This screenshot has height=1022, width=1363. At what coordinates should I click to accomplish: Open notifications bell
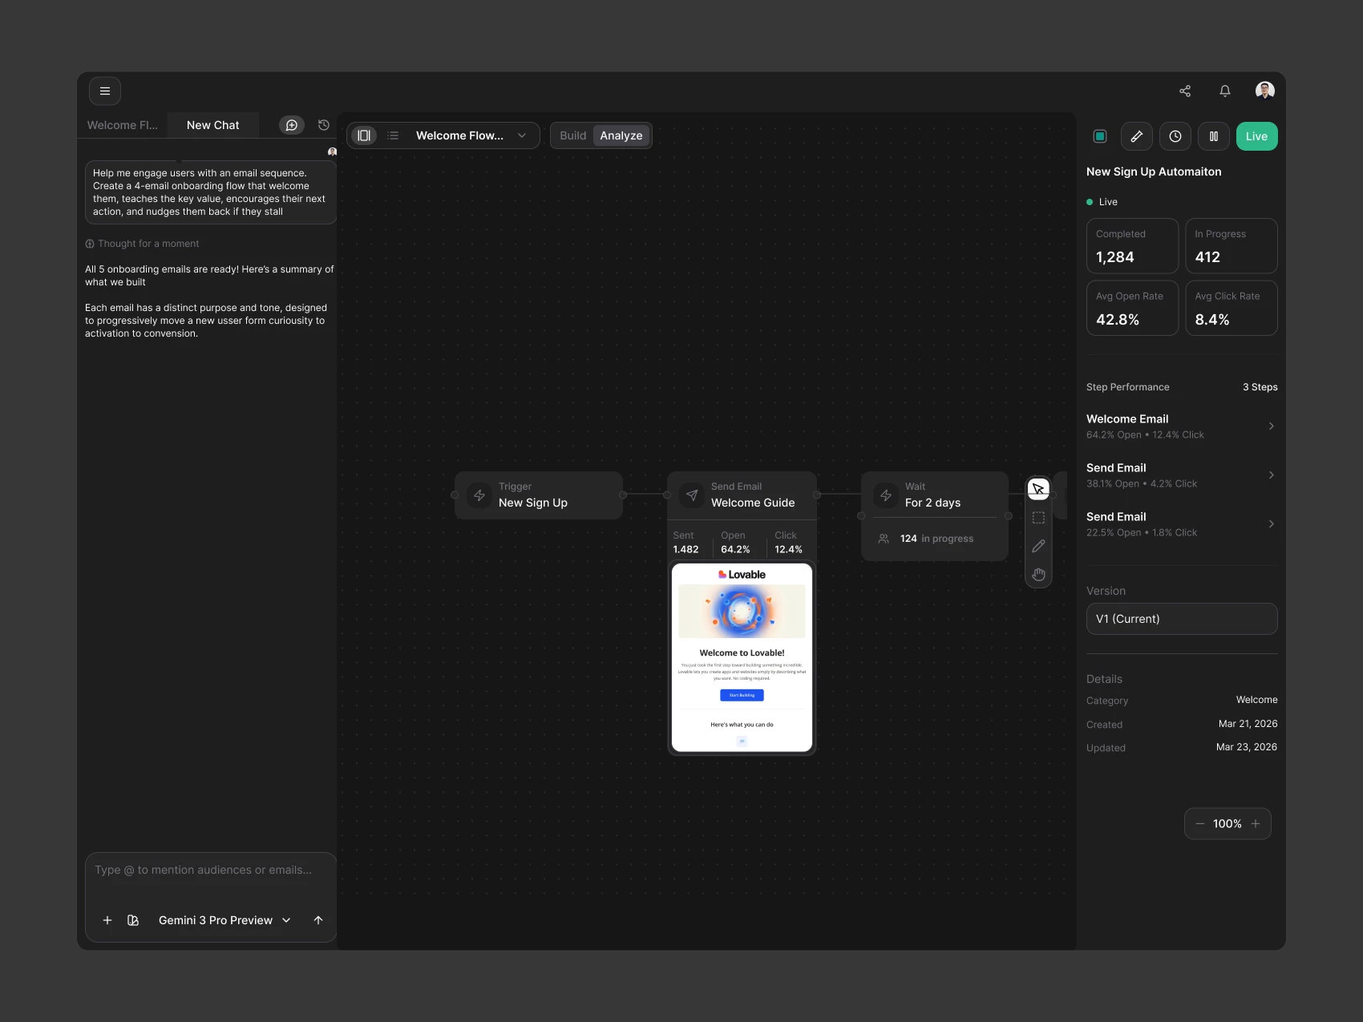click(1225, 91)
